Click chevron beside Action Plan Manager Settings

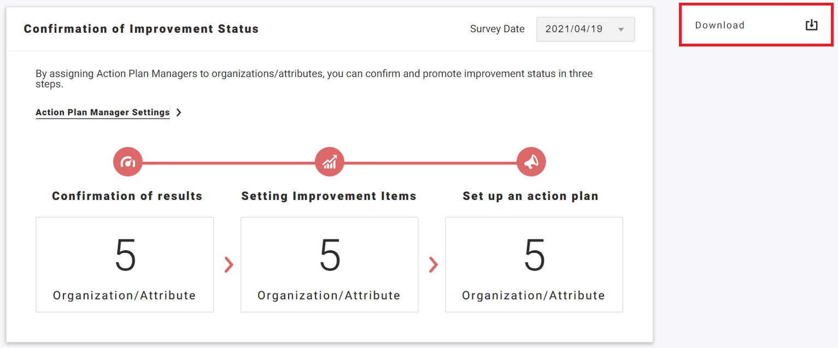[179, 113]
